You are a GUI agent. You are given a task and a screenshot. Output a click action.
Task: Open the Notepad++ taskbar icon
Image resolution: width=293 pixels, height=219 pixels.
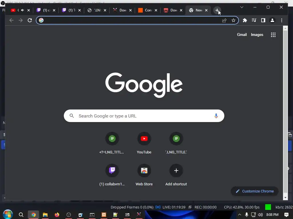tap(116, 215)
